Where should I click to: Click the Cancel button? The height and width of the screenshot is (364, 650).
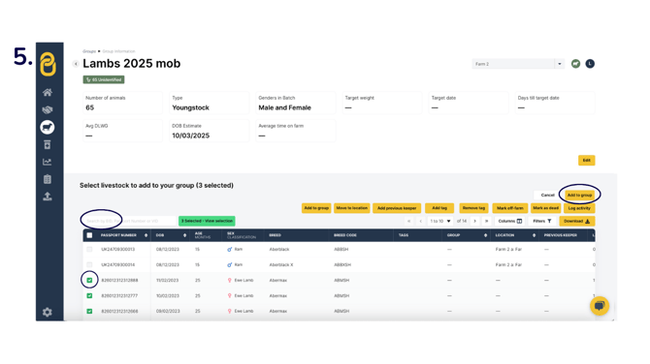click(547, 196)
